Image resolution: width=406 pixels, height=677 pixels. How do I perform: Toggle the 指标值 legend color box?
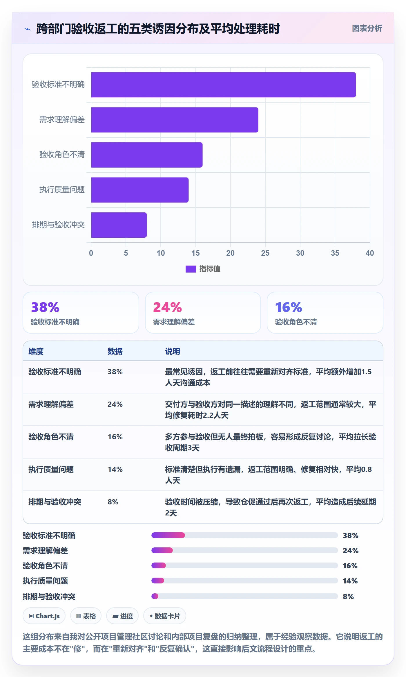click(x=191, y=269)
